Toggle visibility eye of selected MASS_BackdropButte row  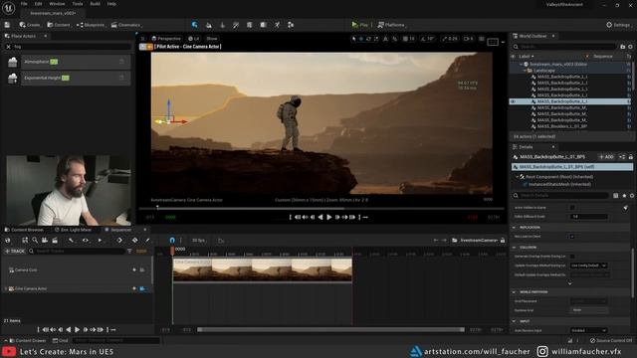tap(514, 101)
